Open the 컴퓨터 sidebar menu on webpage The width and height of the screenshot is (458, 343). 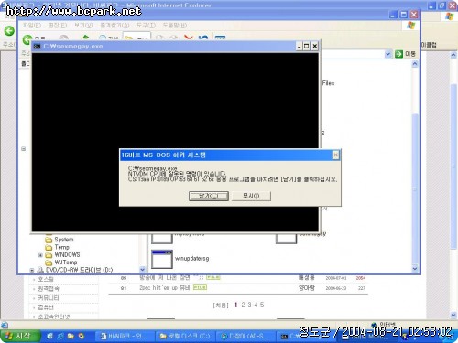point(46,307)
